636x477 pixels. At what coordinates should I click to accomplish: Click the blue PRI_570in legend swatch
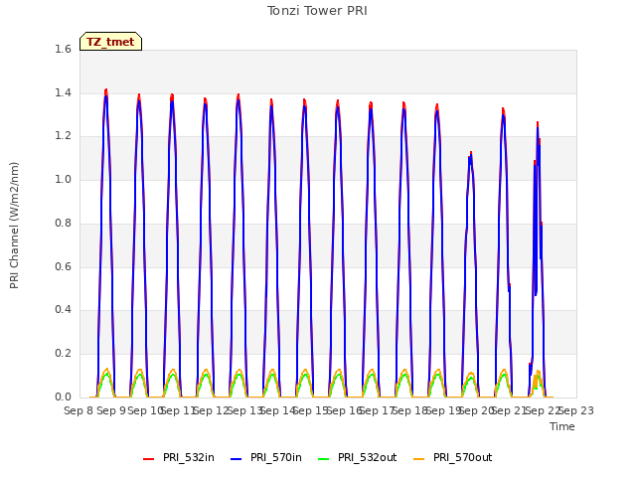click(237, 459)
